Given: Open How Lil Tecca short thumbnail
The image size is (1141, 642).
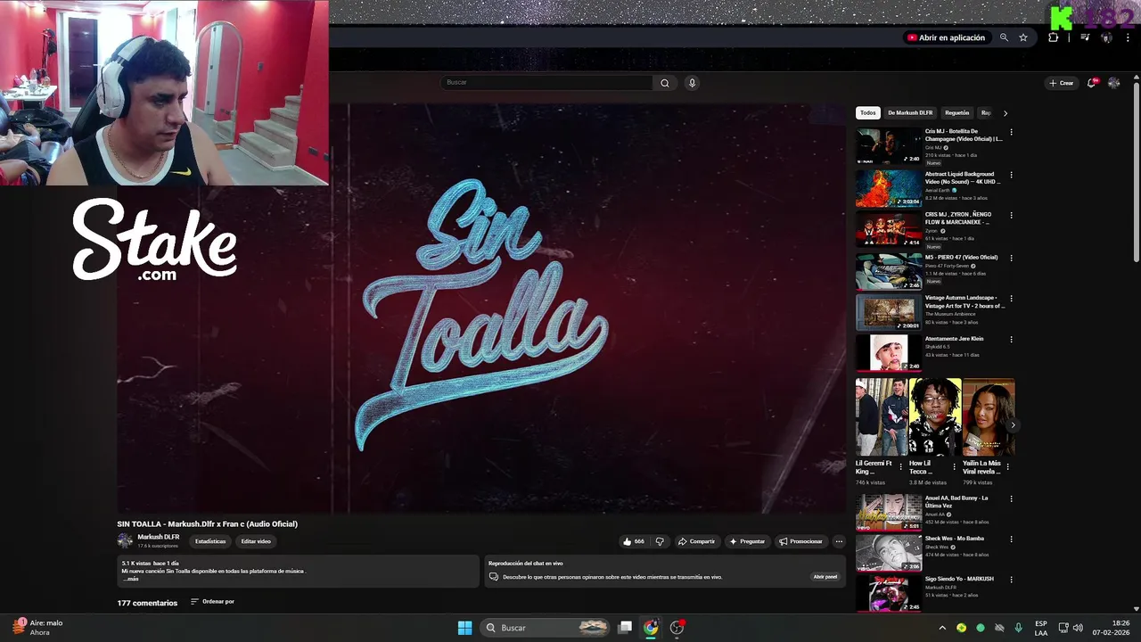Looking at the screenshot, I should point(935,417).
